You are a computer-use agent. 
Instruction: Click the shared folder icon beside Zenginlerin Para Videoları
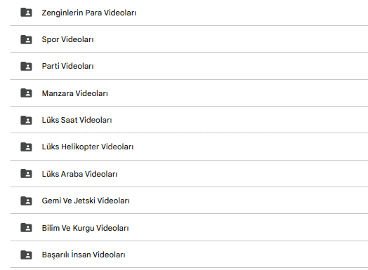[26, 13]
